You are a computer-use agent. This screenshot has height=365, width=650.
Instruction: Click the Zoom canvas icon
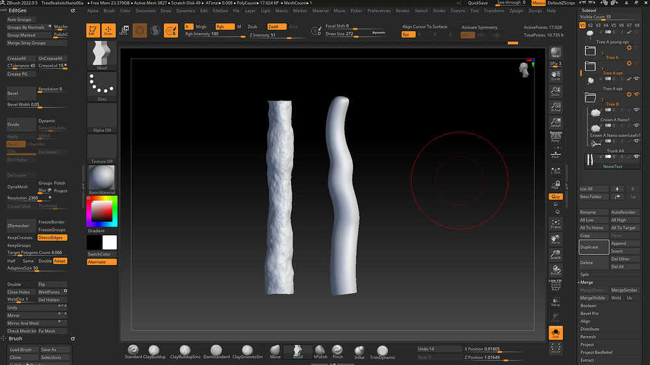(556, 91)
